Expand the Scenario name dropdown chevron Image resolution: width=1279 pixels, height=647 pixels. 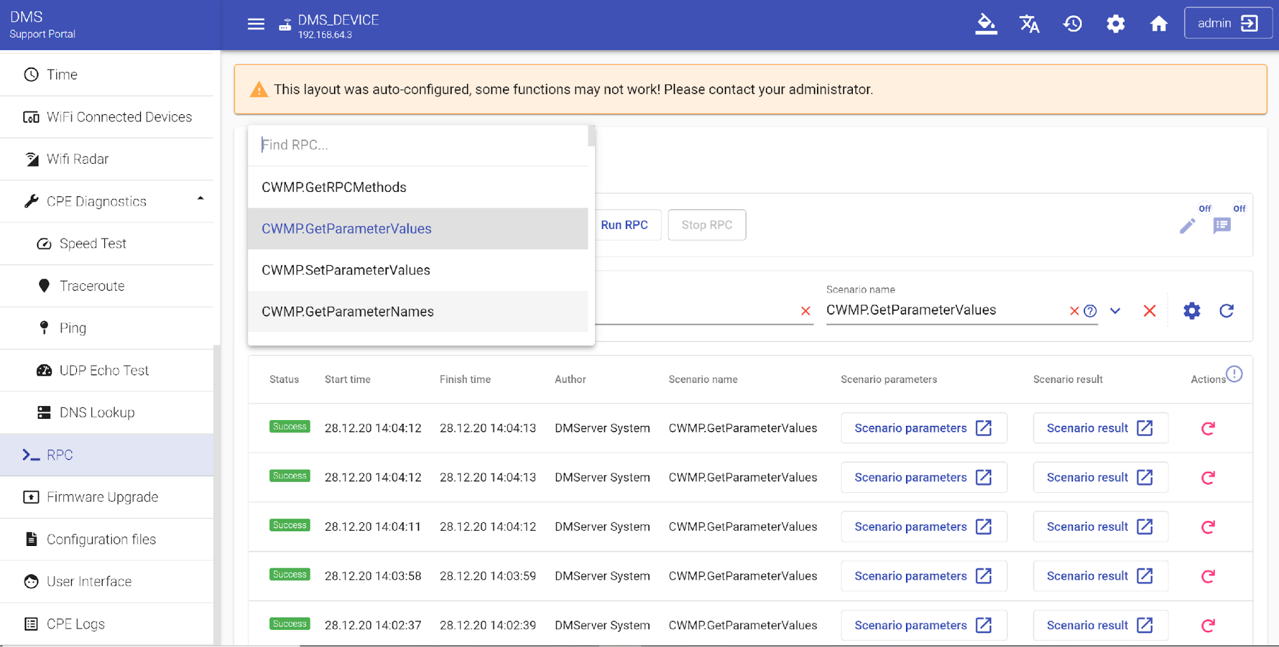point(1115,311)
